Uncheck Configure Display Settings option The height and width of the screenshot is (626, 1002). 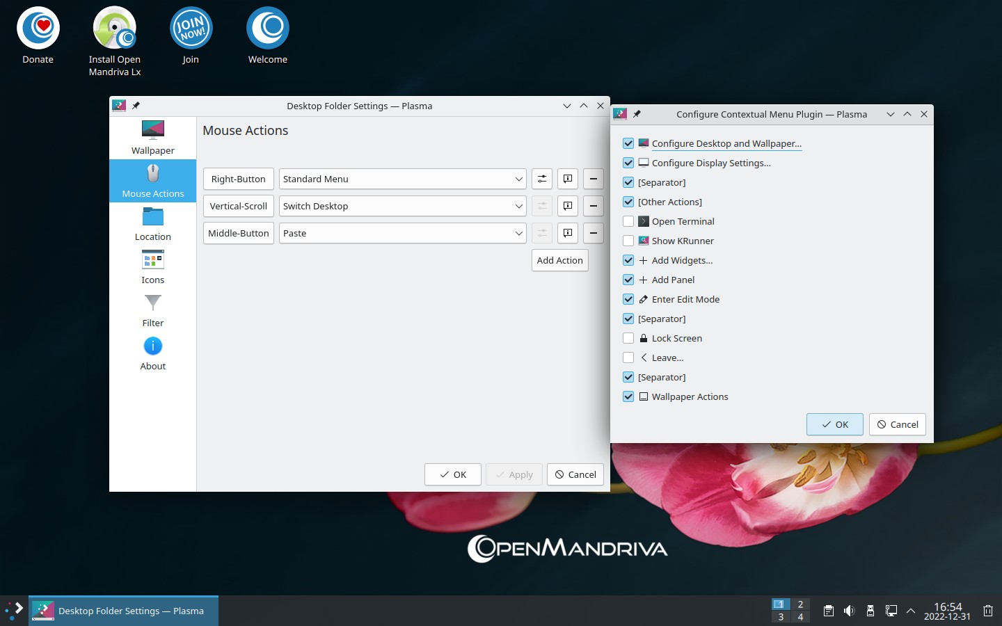(x=628, y=163)
